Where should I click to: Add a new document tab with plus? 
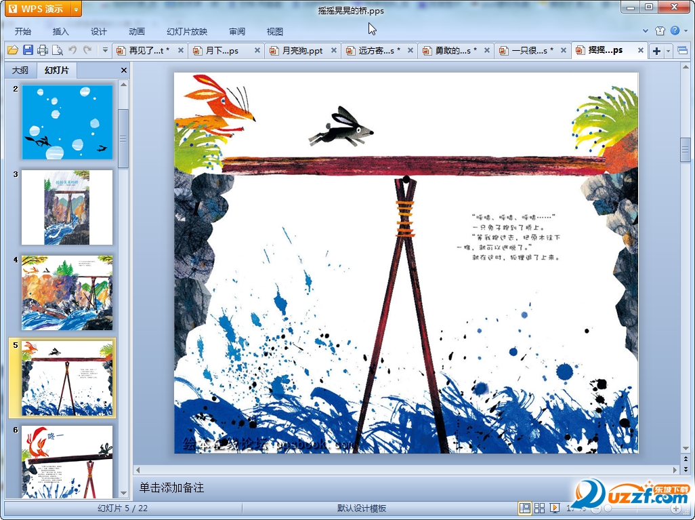[656, 51]
